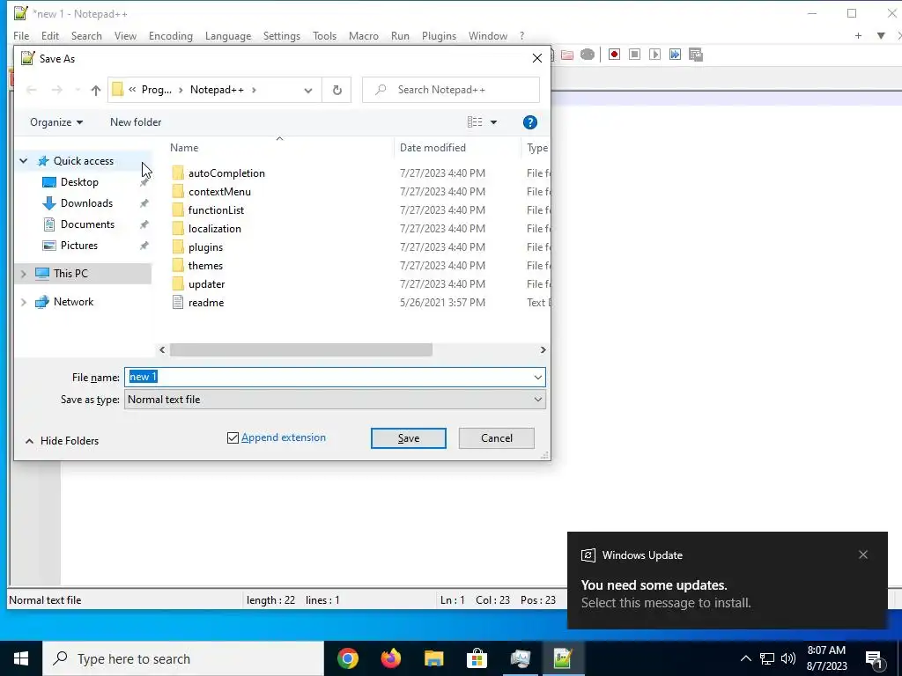Open previous locations dropdown in address bar
This screenshot has width=902, height=676.
[x=308, y=91]
